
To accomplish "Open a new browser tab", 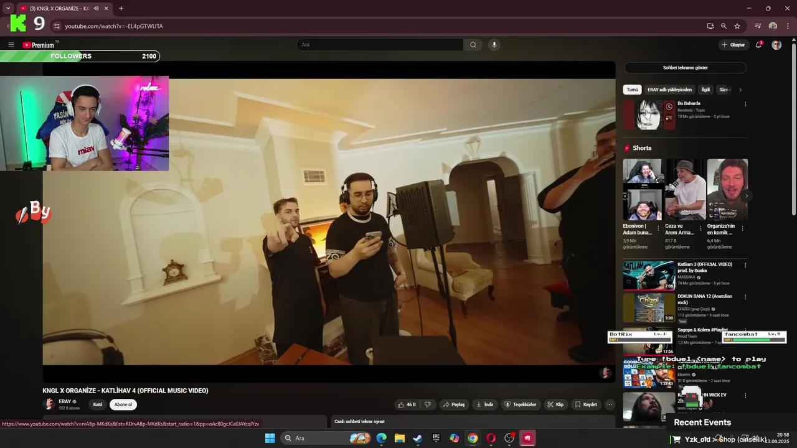I will (121, 9).
